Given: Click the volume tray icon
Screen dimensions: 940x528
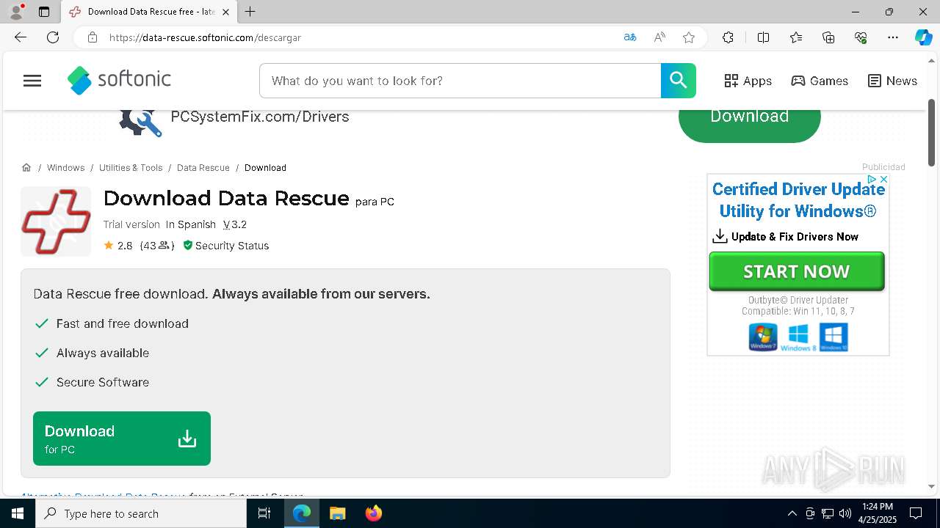Looking at the screenshot, I should (845, 513).
